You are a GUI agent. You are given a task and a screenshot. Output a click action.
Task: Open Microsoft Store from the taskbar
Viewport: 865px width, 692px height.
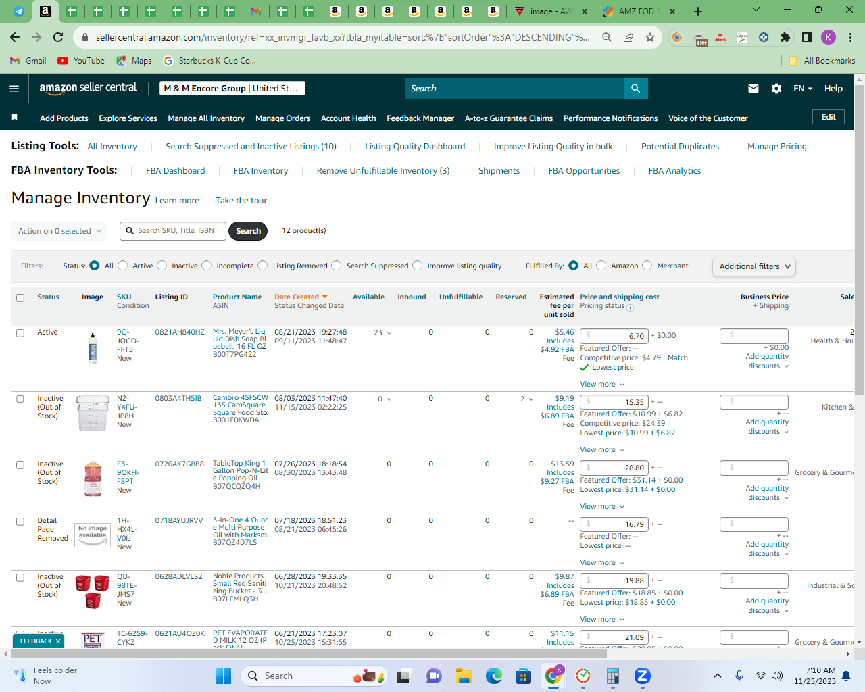pyautogui.click(x=523, y=676)
